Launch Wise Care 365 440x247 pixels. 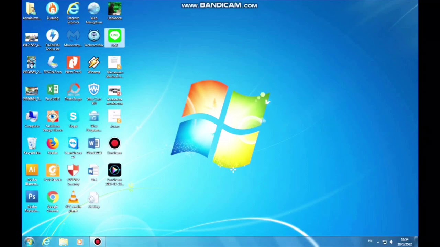tap(94, 94)
